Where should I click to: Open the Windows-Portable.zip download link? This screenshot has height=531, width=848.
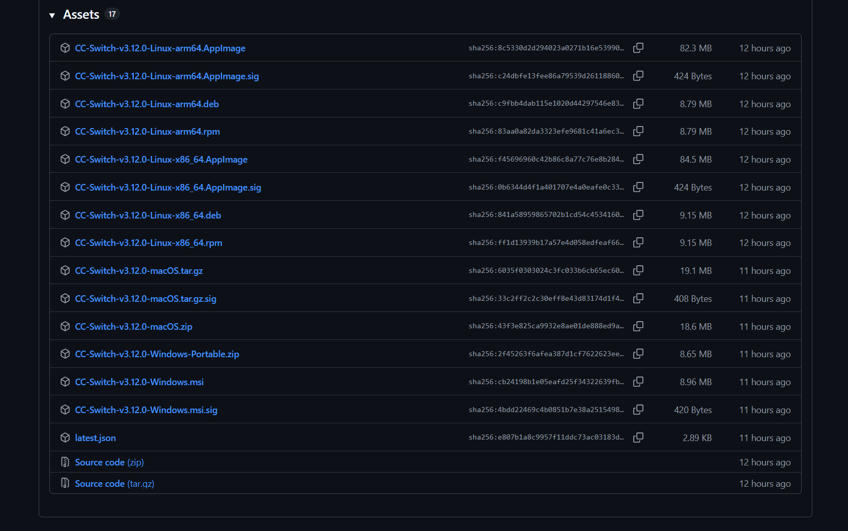[x=157, y=354]
